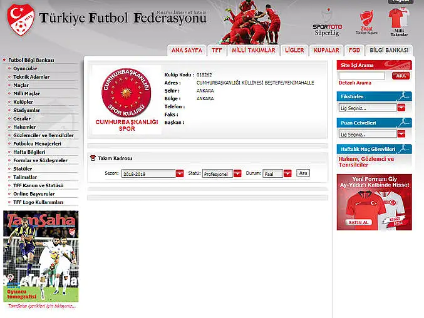The height and width of the screenshot is (318, 424).
Task: Click the red arrow beside Durum field
Action: 287,173
